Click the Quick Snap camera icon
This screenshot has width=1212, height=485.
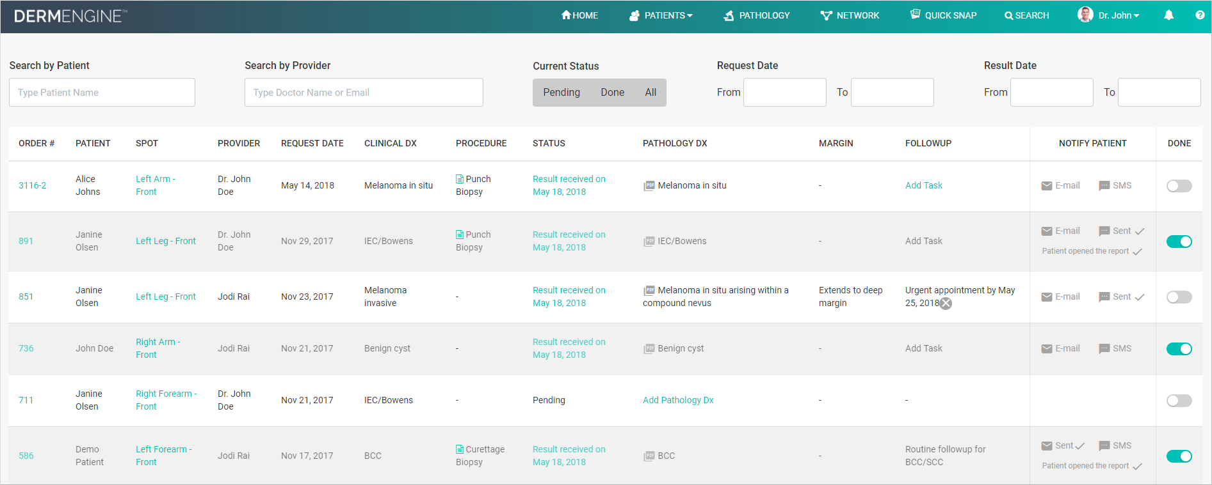click(916, 15)
